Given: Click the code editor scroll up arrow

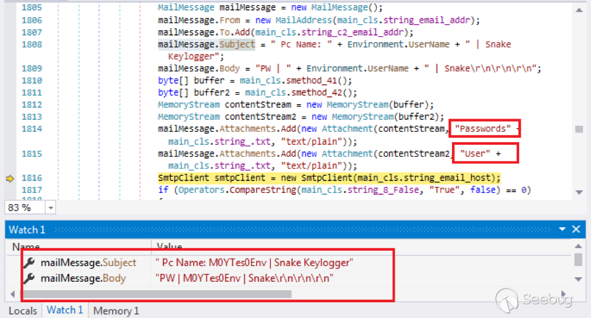Looking at the screenshot, I should click(579, 10).
